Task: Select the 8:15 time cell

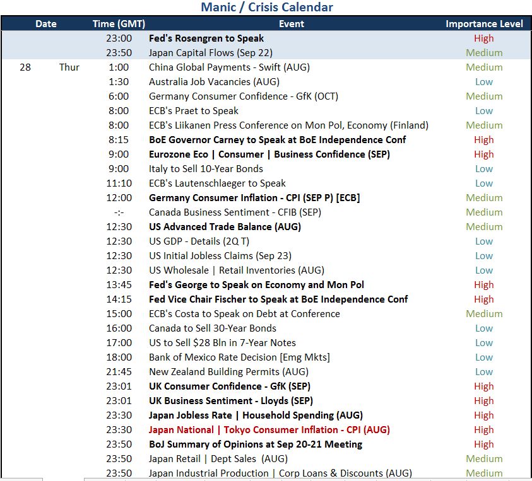Action: (119, 140)
